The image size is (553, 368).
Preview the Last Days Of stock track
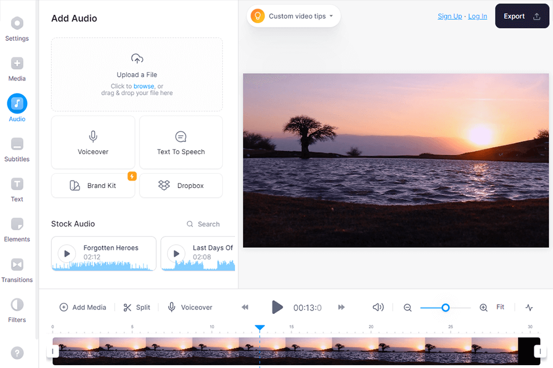click(x=176, y=253)
